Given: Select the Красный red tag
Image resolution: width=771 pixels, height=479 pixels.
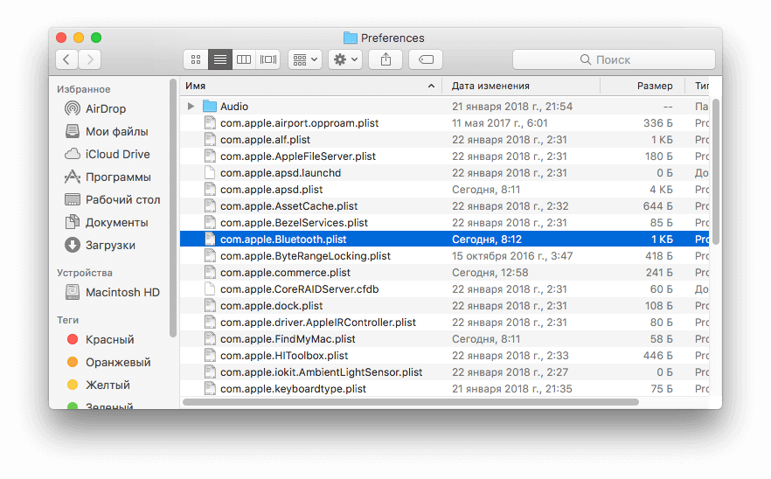Looking at the screenshot, I should coord(109,339).
